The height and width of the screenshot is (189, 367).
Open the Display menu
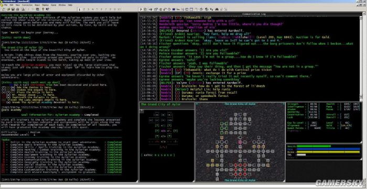[x=45, y=5]
